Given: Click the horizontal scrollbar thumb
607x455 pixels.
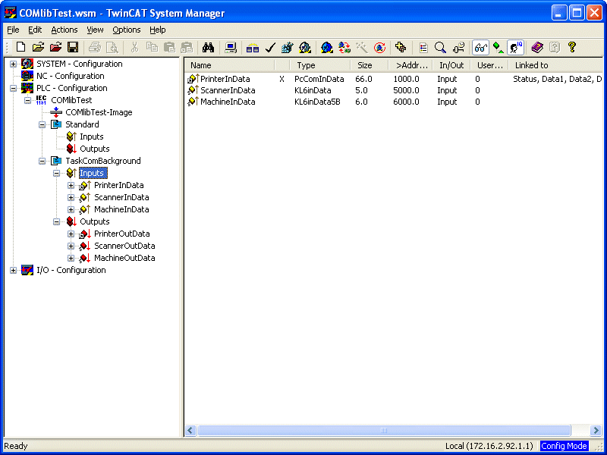Looking at the screenshot, I should pos(384,430).
